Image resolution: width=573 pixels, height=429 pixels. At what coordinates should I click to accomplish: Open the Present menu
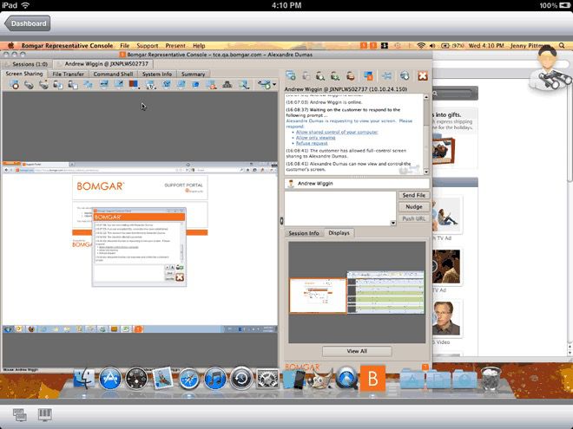pos(175,46)
